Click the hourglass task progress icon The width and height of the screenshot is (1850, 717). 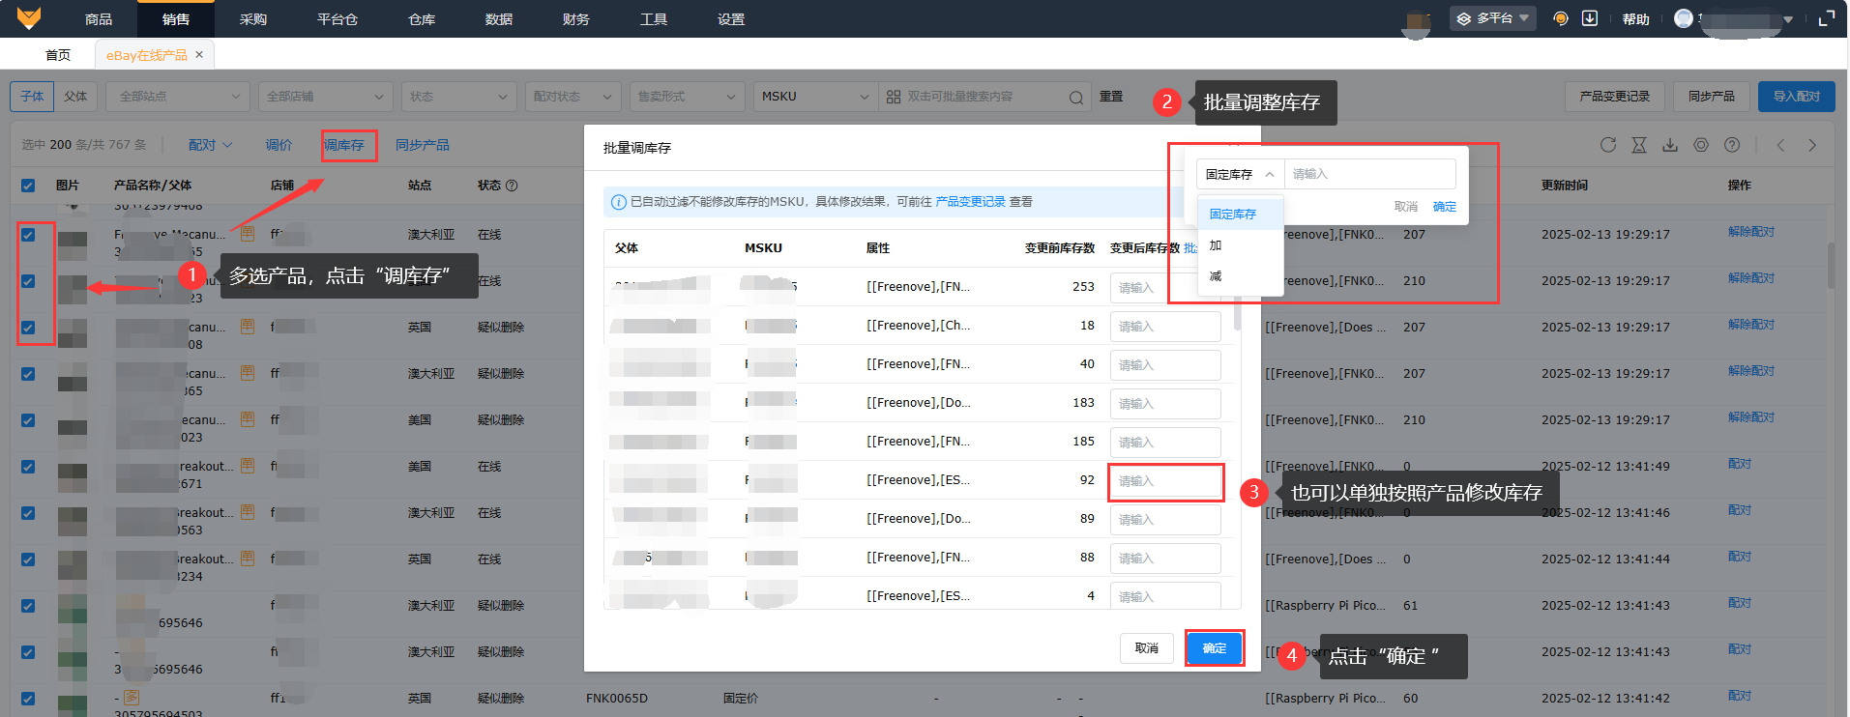pos(1639,145)
